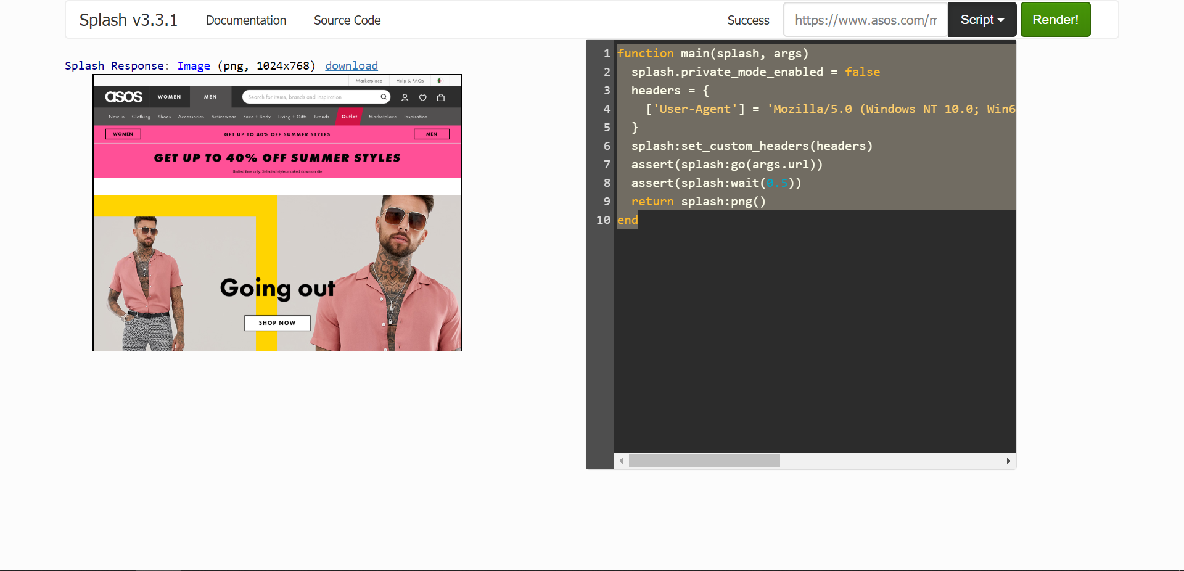The width and height of the screenshot is (1184, 571).
Task: Open the Outlet navigation item
Action: pyautogui.click(x=349, y=116)
